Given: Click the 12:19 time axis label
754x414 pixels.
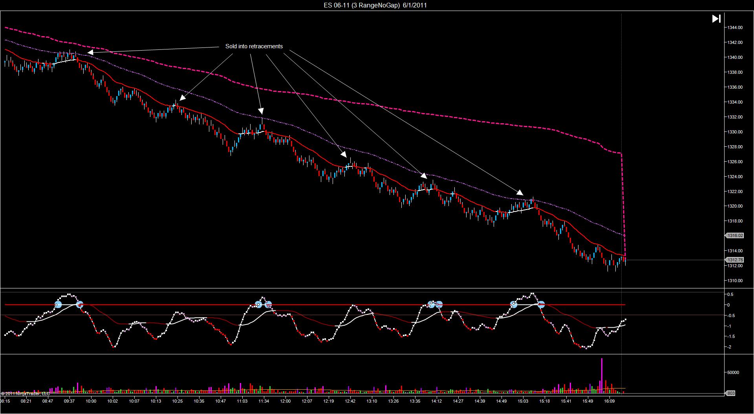Looking at the screenshot, I should pos(328,401).
